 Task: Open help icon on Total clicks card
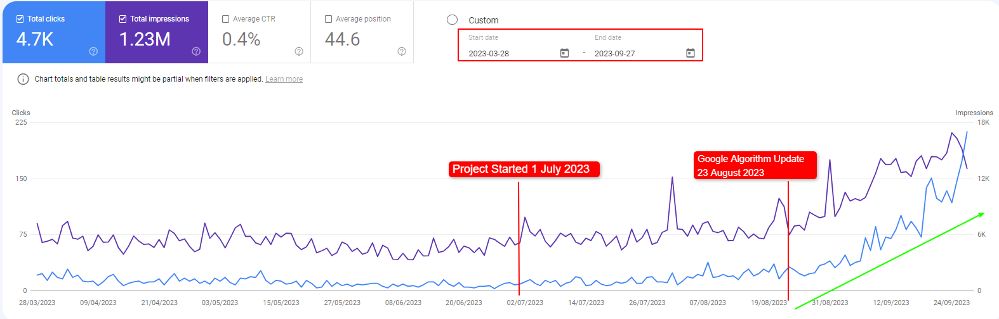click(x=93, y=51)
